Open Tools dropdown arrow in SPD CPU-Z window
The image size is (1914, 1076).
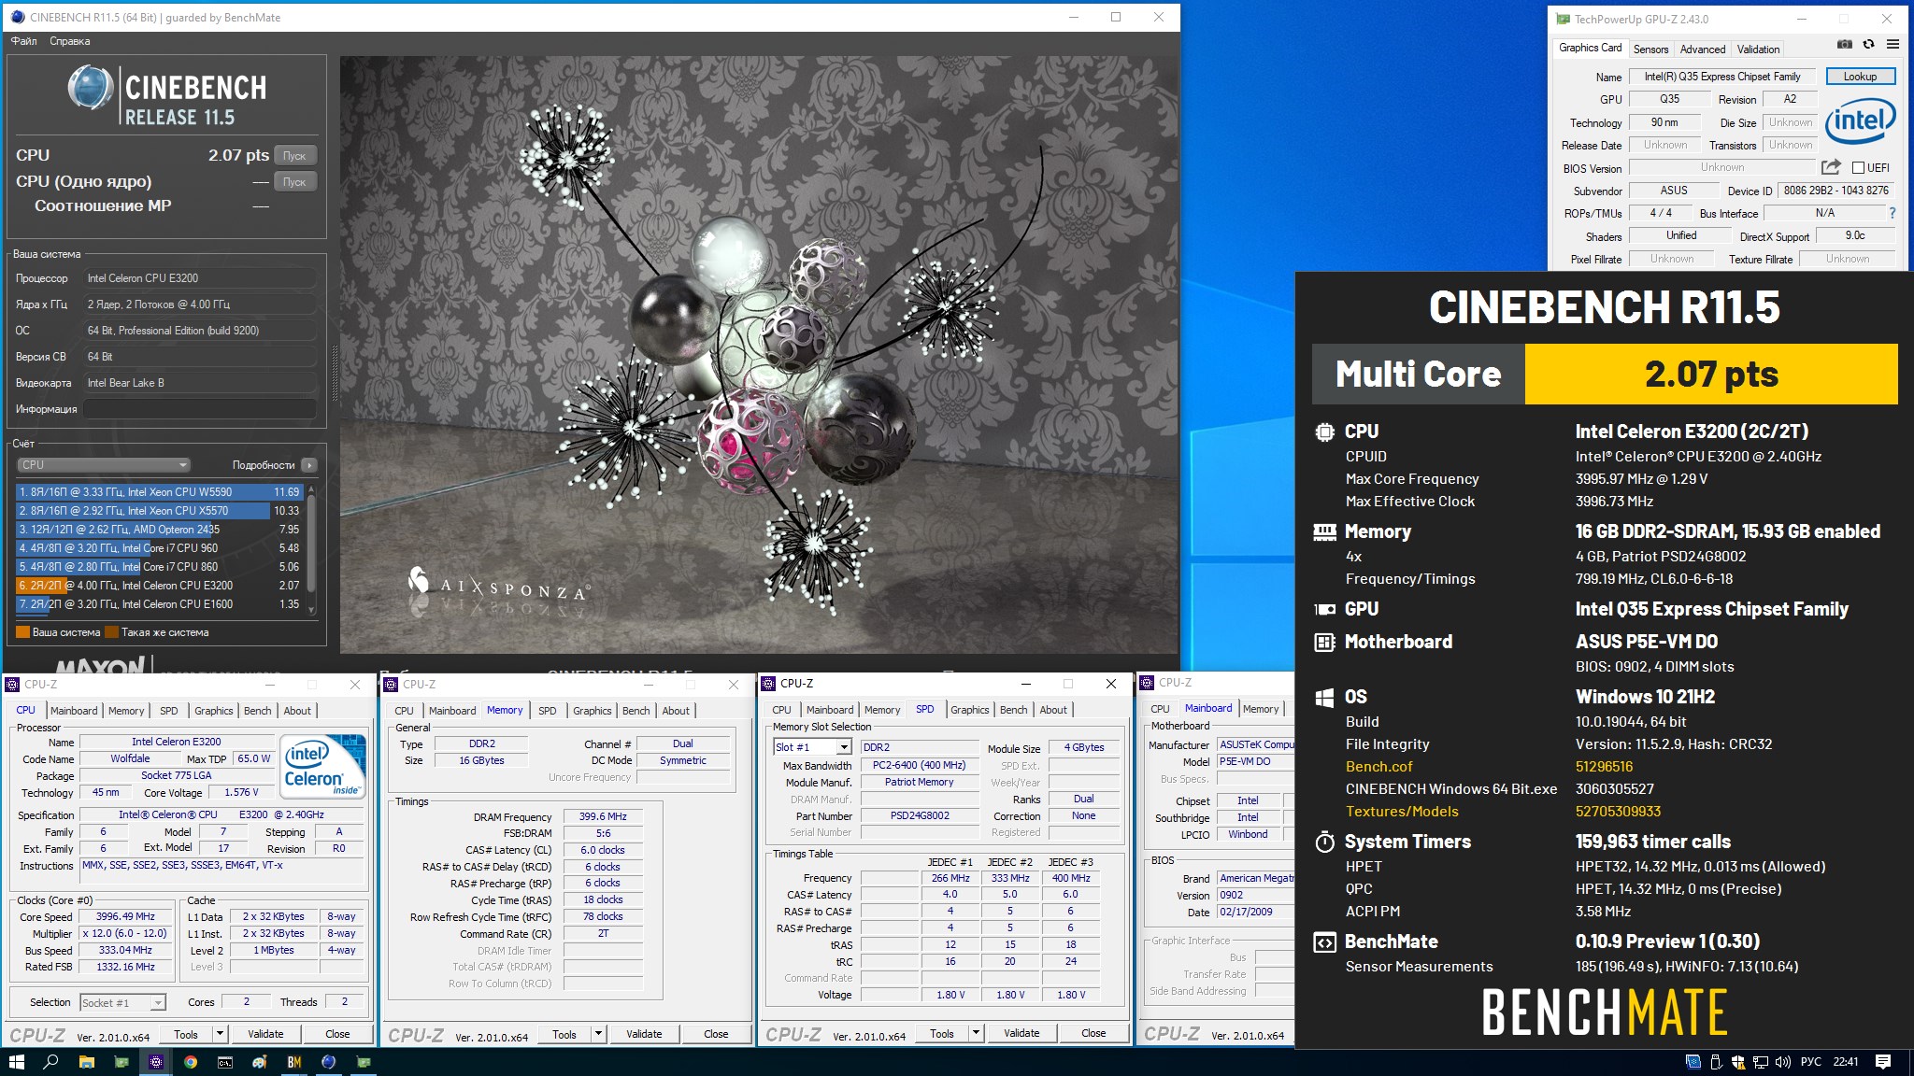[x=976, y=1032]
